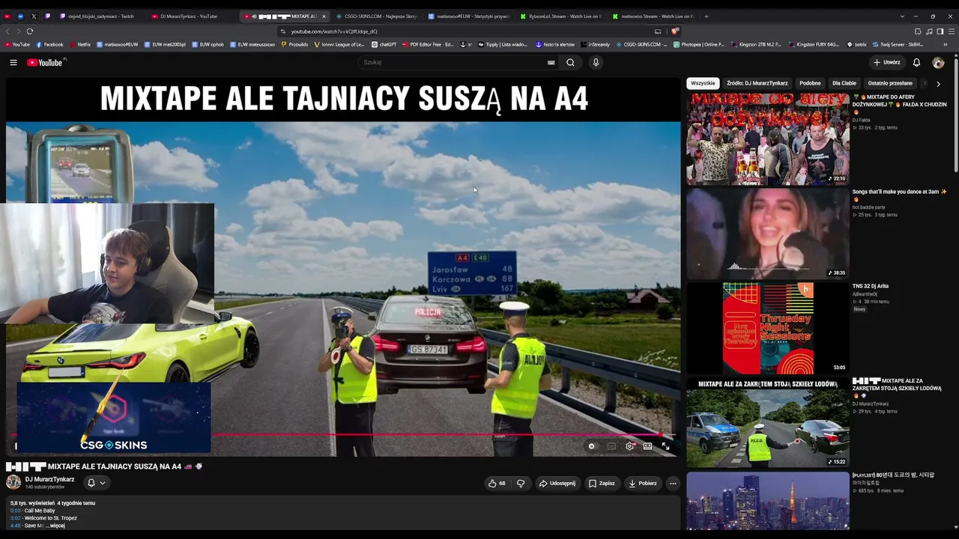Select the Ostatnio przesłane filter chip

pyautogui.click(x=890, y=83)
